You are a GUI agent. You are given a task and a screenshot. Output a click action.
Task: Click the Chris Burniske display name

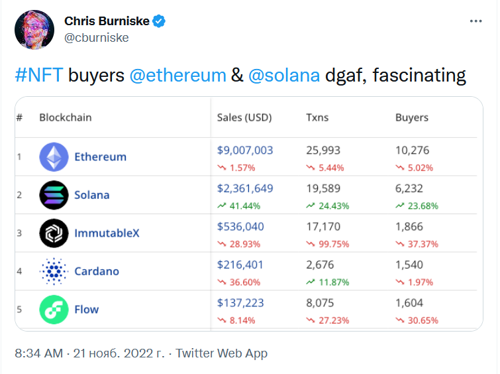(106, 21)
